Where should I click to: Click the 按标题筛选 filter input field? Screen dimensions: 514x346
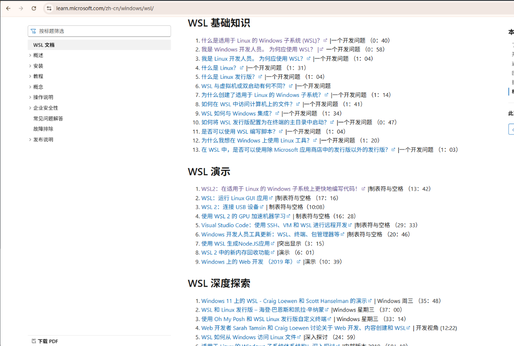[x=99, y=31]
